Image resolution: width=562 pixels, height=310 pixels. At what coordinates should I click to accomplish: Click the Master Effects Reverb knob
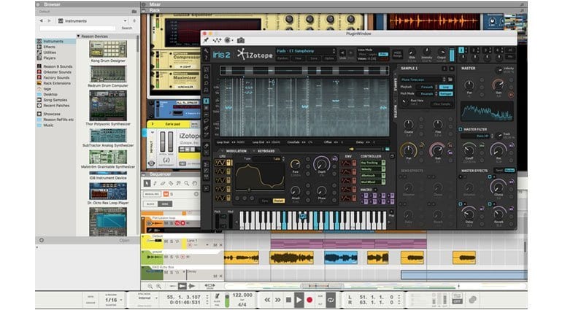(499, 214)
